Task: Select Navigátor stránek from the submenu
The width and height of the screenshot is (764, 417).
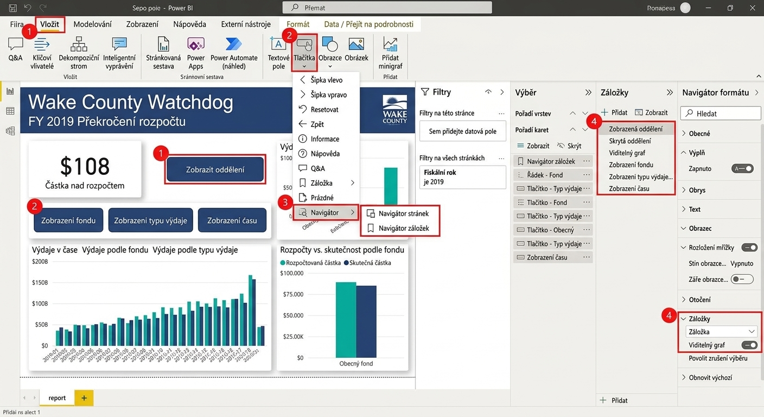Action: click(400, 213)
